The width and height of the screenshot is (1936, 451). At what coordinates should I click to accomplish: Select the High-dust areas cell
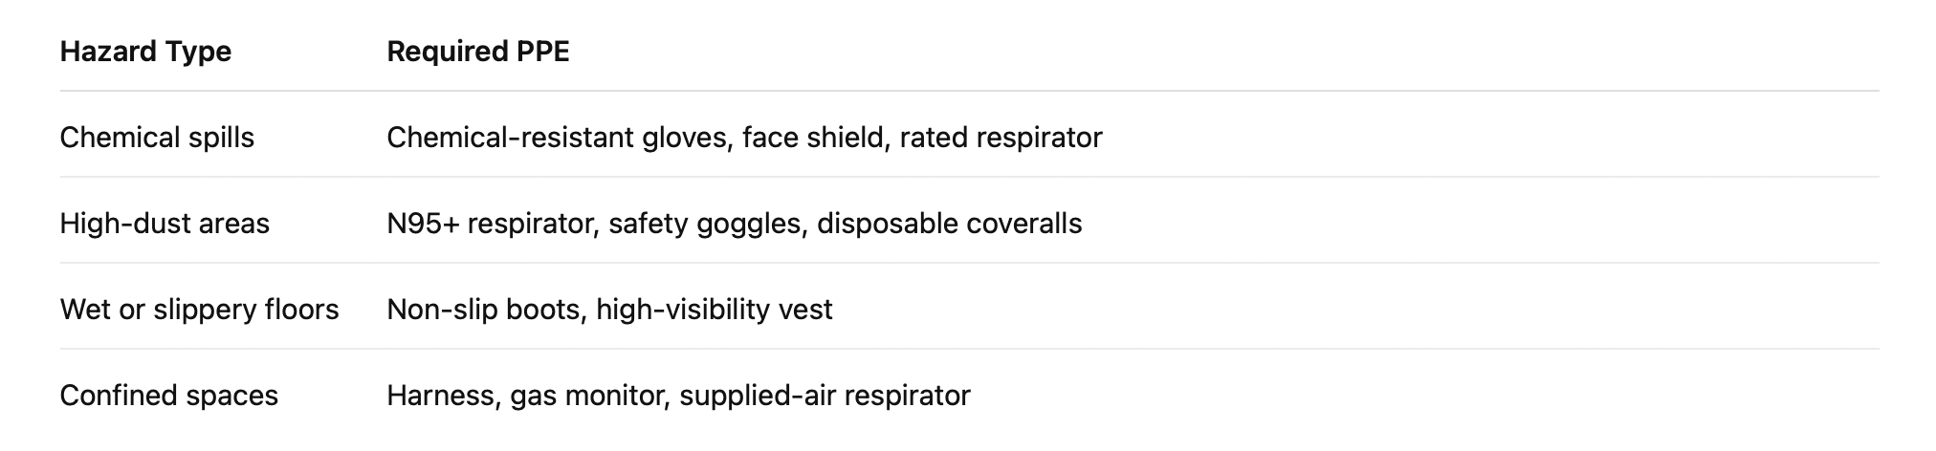(165, 224)
